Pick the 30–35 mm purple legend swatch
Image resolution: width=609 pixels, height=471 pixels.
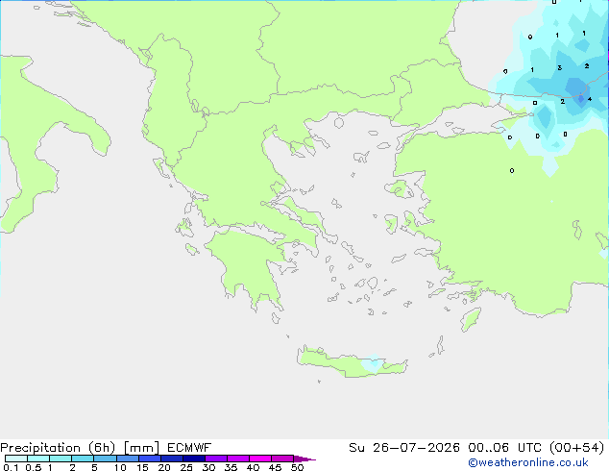(216, 459)
